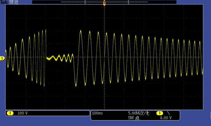
Task: Click the left bracket of record view bar
Action: [x=85, y=2]
